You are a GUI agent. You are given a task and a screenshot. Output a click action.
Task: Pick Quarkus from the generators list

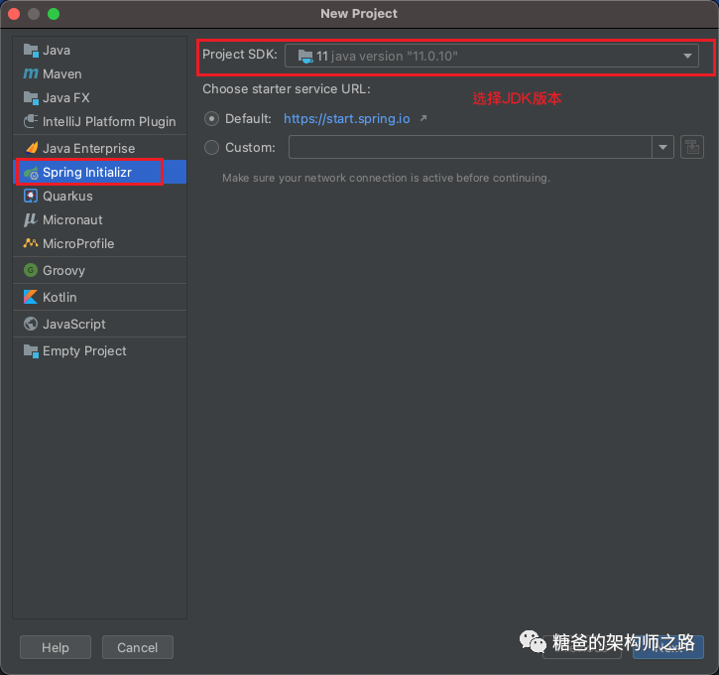click(99, 196)
